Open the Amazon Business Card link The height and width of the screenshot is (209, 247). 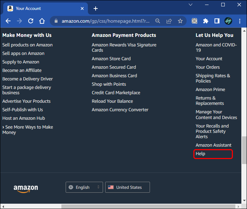[x=114, y=76]
